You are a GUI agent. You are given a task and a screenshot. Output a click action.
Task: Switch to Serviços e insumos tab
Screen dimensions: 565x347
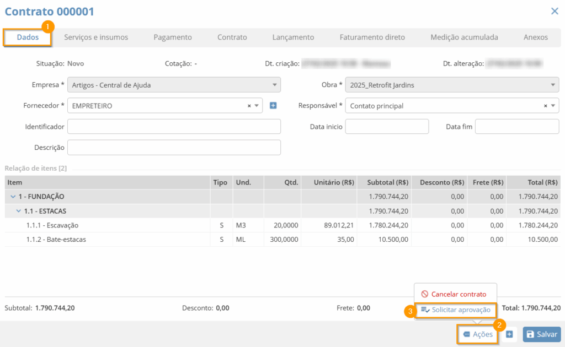(x=96, y=37)
